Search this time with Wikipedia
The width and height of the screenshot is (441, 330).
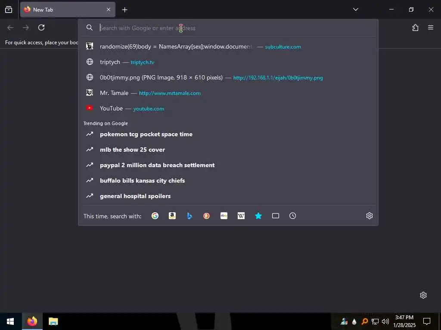tap(241, 216)
